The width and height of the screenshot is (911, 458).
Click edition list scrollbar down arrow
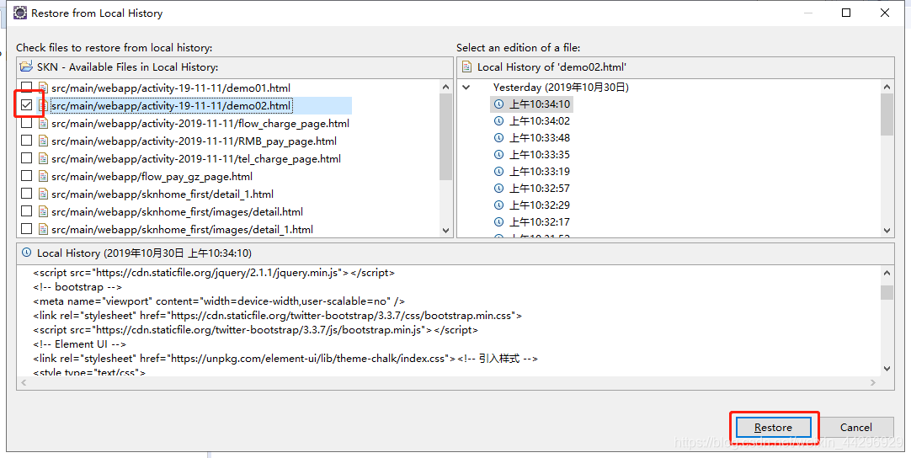point(887,230)
